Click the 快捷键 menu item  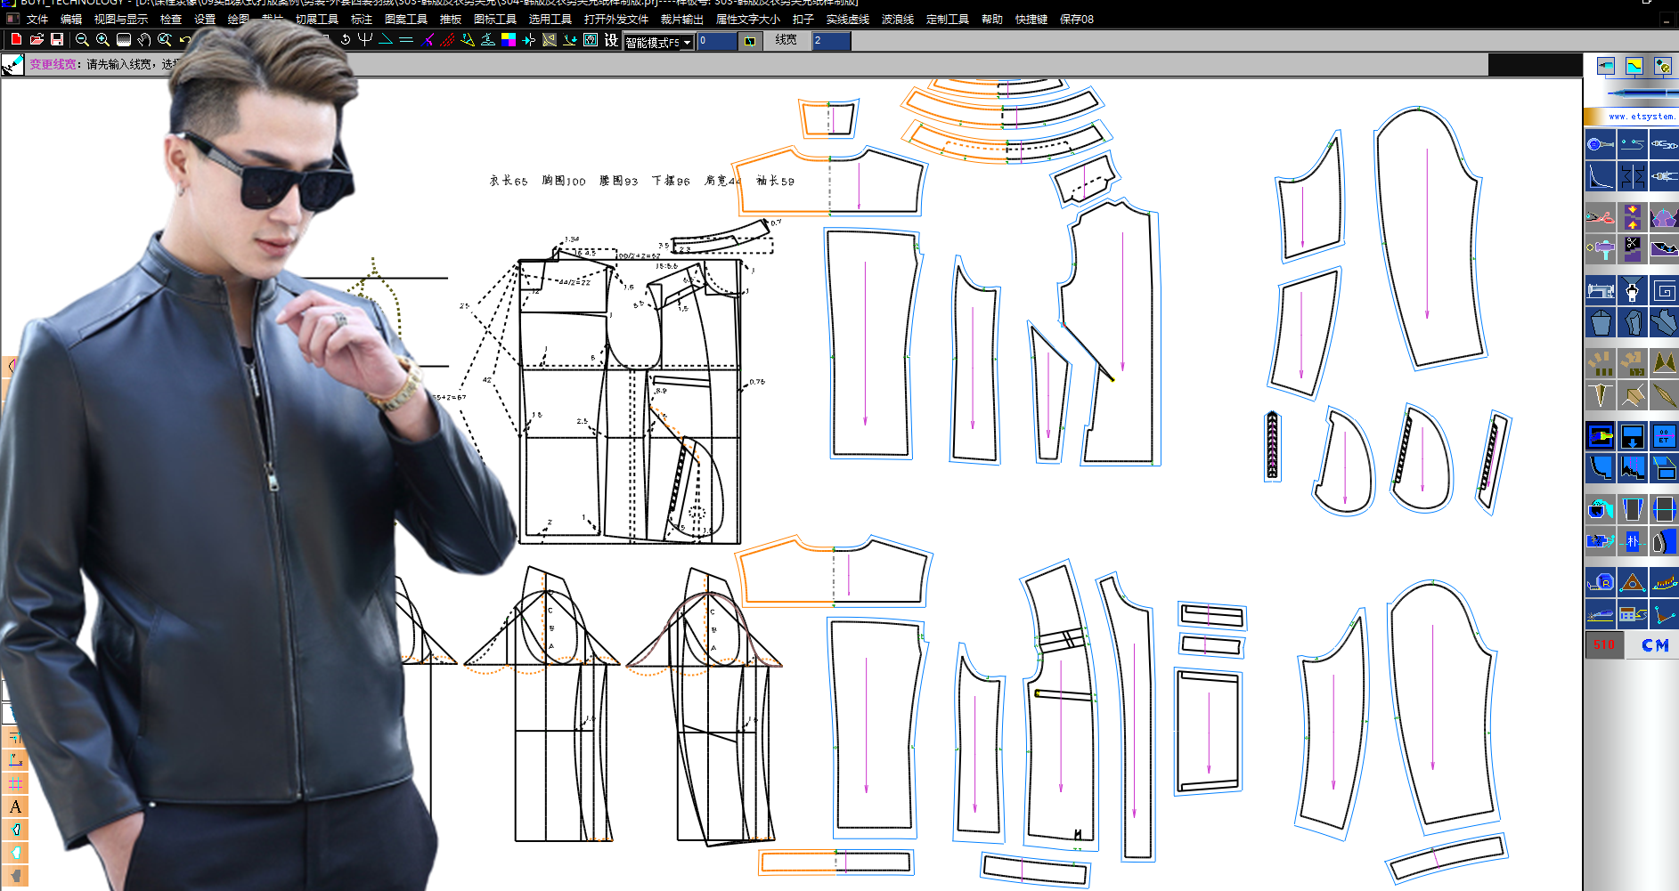pyautogui.click(x=1031, y=19)
